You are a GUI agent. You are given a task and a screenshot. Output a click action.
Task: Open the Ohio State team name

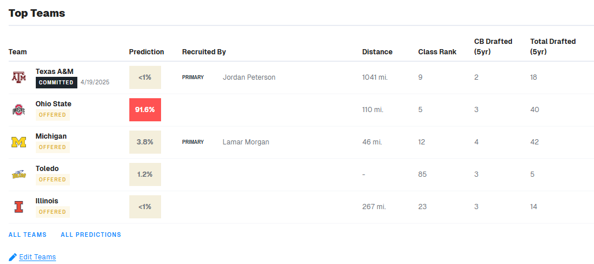pos(54,104)
